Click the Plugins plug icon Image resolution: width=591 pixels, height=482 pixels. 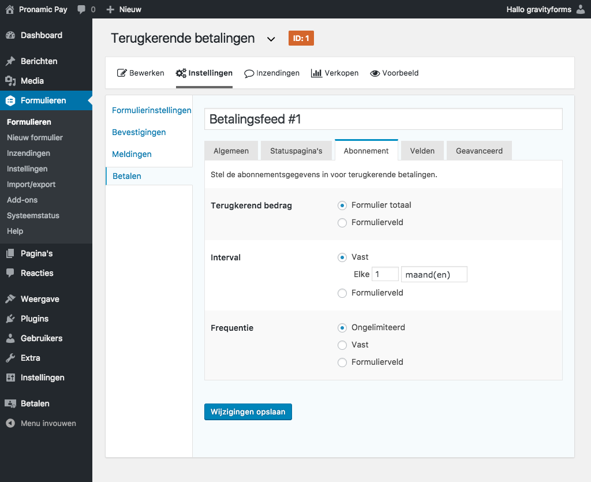[x=10, y=319]
